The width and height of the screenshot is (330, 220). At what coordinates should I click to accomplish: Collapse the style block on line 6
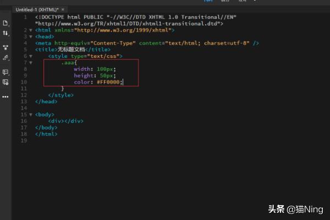click(30, 56)
